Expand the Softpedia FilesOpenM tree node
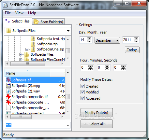 click(21, 60)
